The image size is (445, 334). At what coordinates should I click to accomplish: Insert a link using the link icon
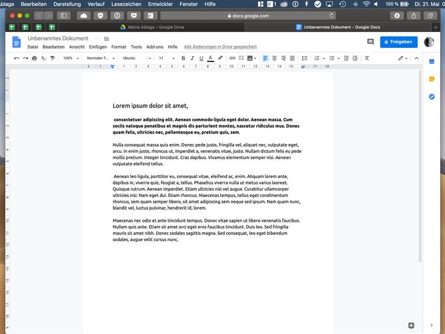(x=232, y=58)
